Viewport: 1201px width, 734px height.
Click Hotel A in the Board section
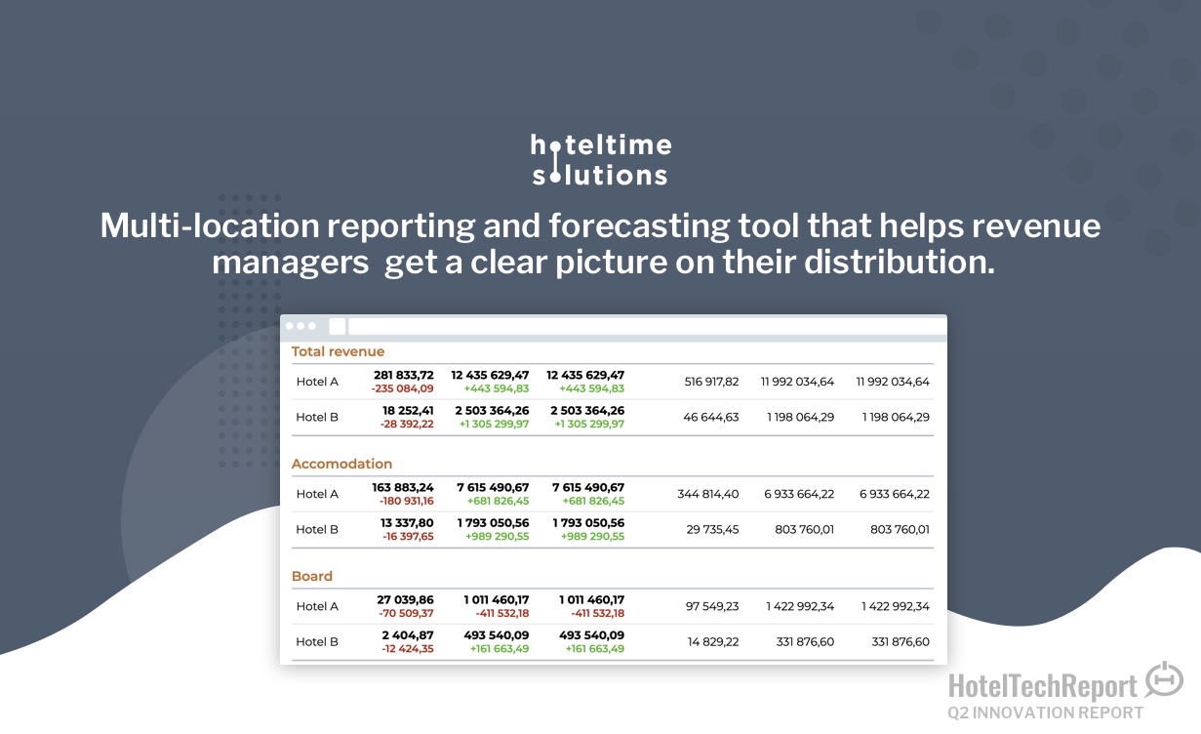tap(317, 606)
